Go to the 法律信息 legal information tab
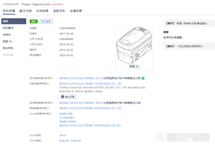 pyautogui.click(x=76, y=11)
